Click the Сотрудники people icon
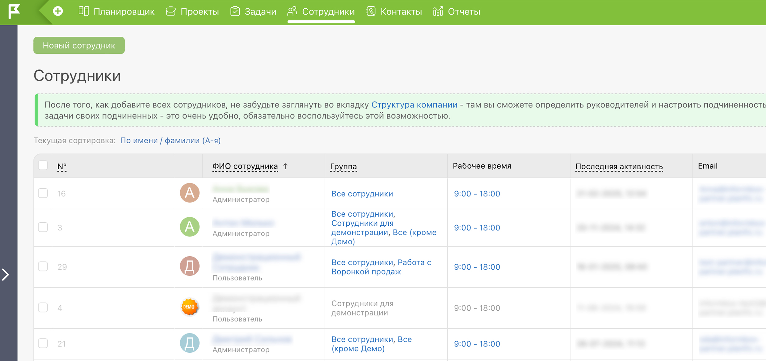This screenshot has width=766, height=361. click(x=292, y=11)
